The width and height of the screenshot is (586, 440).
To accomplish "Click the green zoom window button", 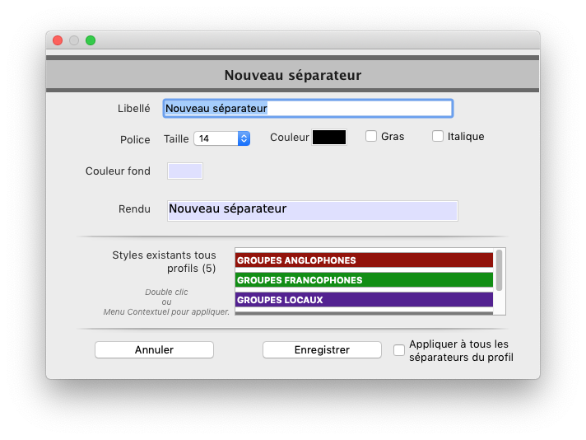I will [x=91, y=40].
